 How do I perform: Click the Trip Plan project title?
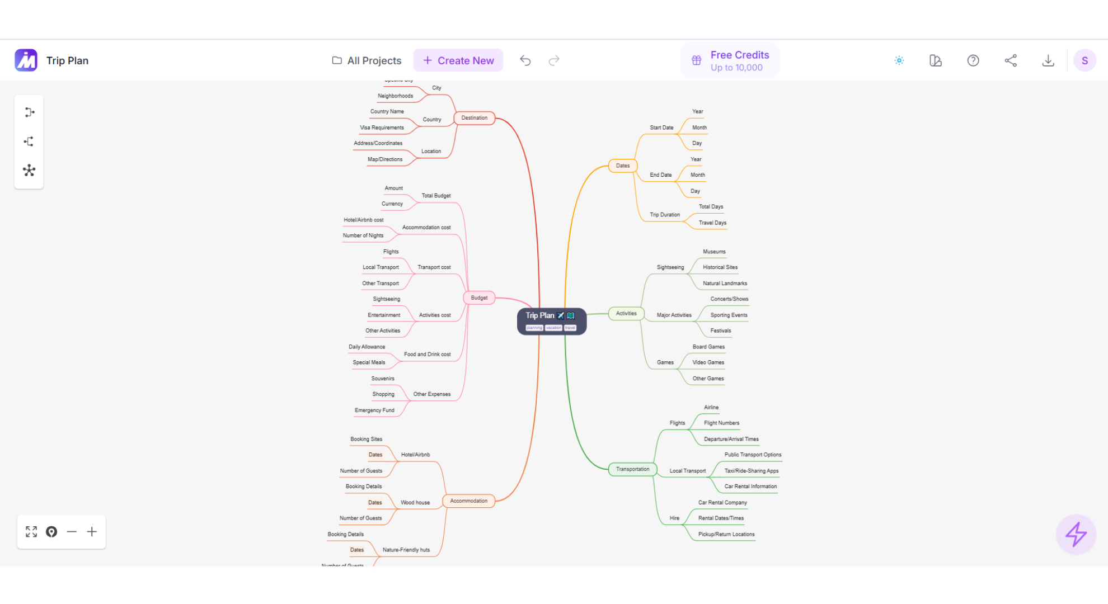pyautogui.click(x=67, y=60)
